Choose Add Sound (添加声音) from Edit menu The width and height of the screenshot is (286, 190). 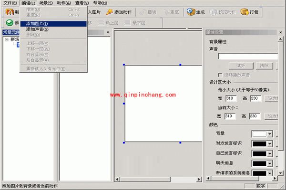coord(53,29)
